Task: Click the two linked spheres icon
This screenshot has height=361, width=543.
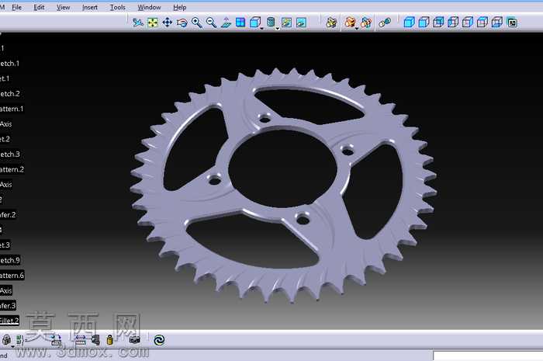Action: point(385,23)
